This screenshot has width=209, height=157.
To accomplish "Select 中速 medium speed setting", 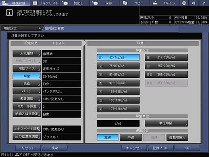I will tap(131, 138).
